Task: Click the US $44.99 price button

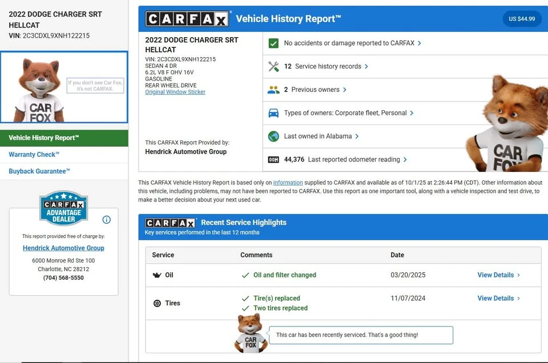Action: coord(522,19)
